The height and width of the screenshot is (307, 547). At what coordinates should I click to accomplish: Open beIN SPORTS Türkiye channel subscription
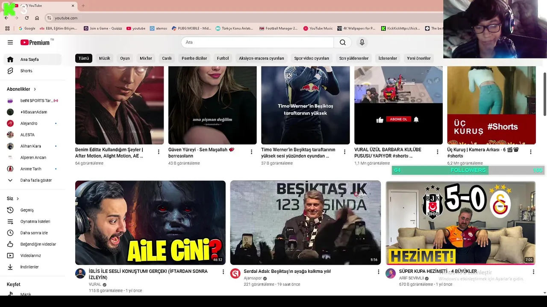tap(32, 101)
